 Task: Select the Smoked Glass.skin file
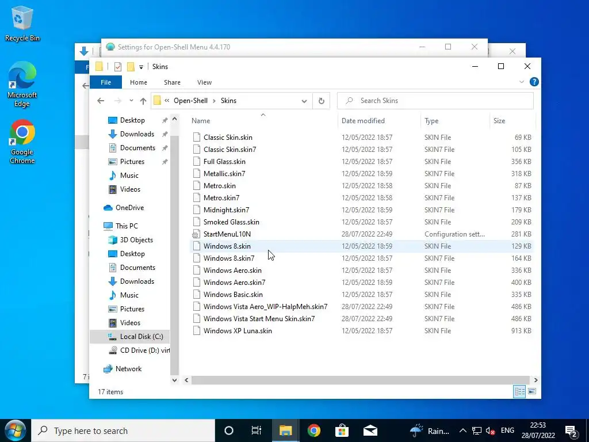(231, 222)
